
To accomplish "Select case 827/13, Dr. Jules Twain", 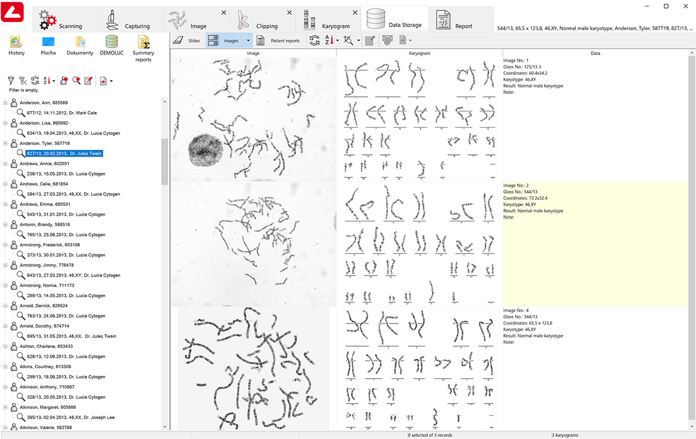I will [x=64, y=154].
